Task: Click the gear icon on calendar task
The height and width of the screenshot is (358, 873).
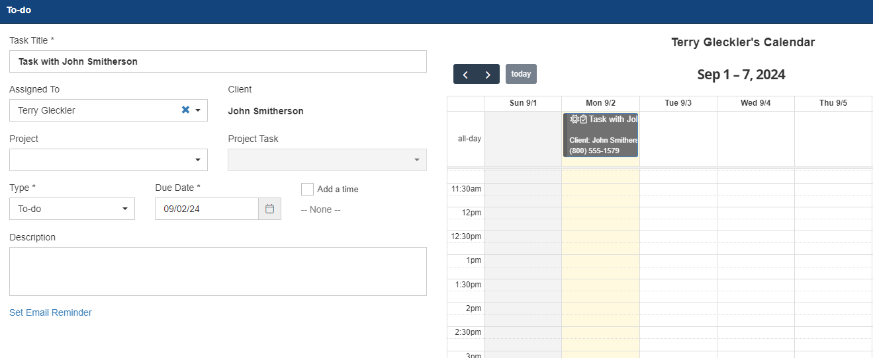Action: point(574,120)
